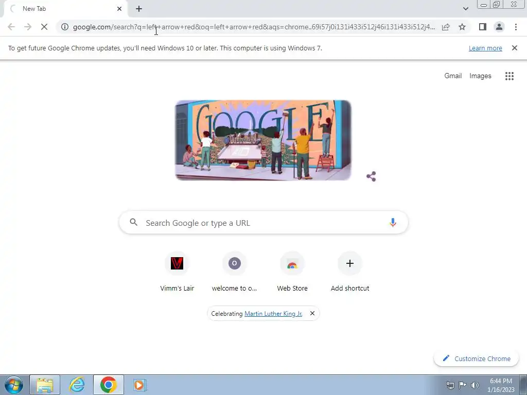Viewport: 527px width, 395px height.
Task: Open Customize Chrome
Action: point(476,358)
